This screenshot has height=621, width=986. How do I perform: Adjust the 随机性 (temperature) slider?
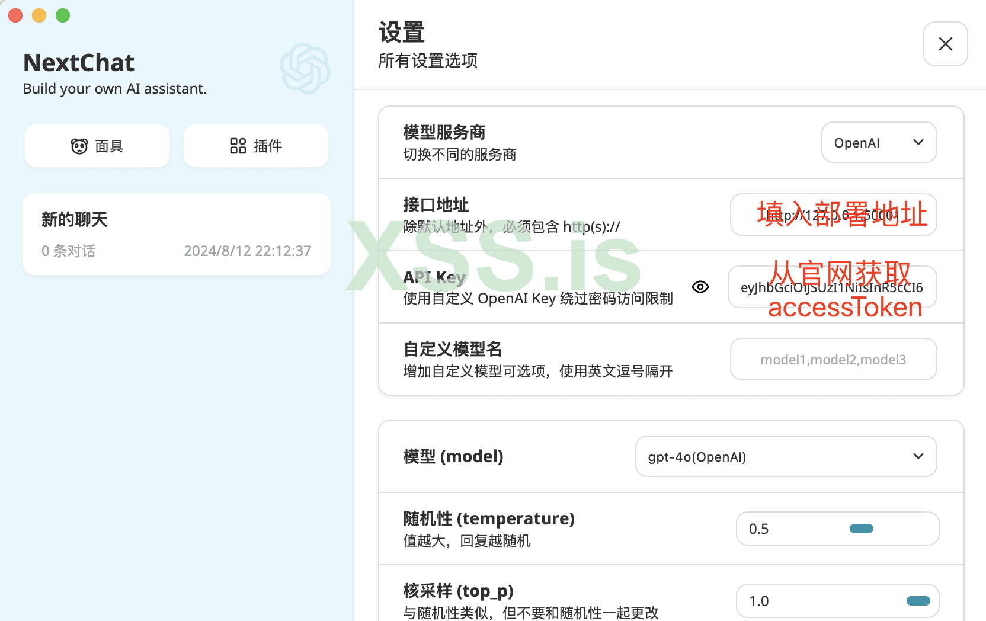[862, 529]
